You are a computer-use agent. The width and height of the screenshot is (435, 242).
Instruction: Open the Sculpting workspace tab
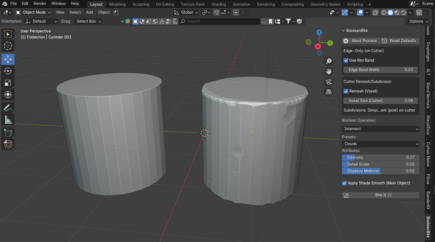(x=141, y=4)
